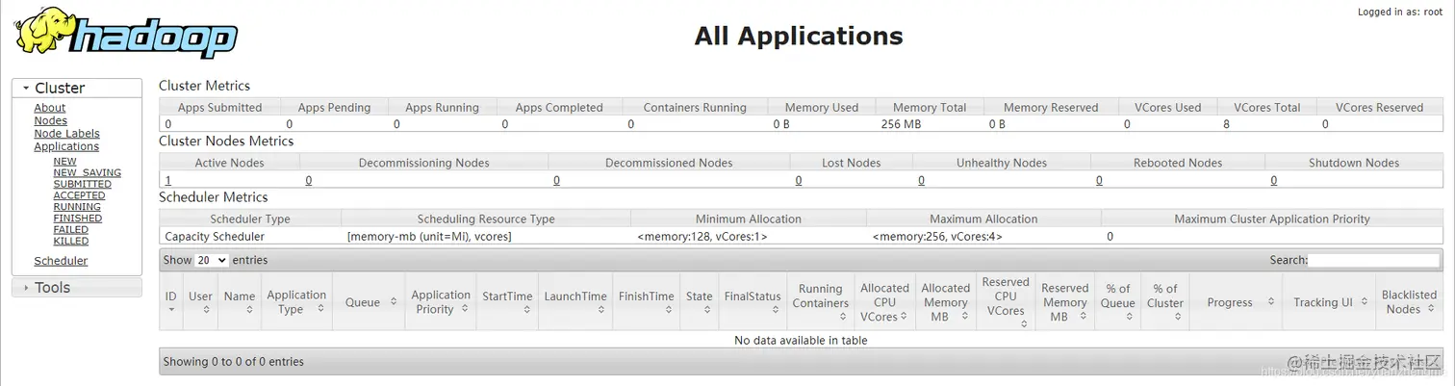Sort table by Running Containers column
This screenshot has width=1455, height=386.
pos(821,301)
